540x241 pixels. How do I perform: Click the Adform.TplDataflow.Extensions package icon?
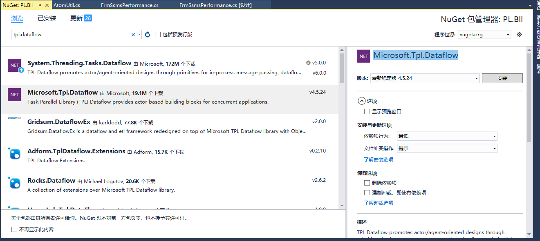pos(14,153)
